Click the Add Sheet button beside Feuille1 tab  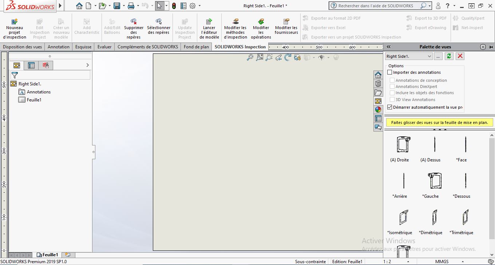coord(68,255)
